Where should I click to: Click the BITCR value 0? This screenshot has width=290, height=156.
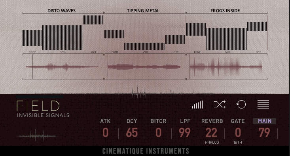click(158, 133)
